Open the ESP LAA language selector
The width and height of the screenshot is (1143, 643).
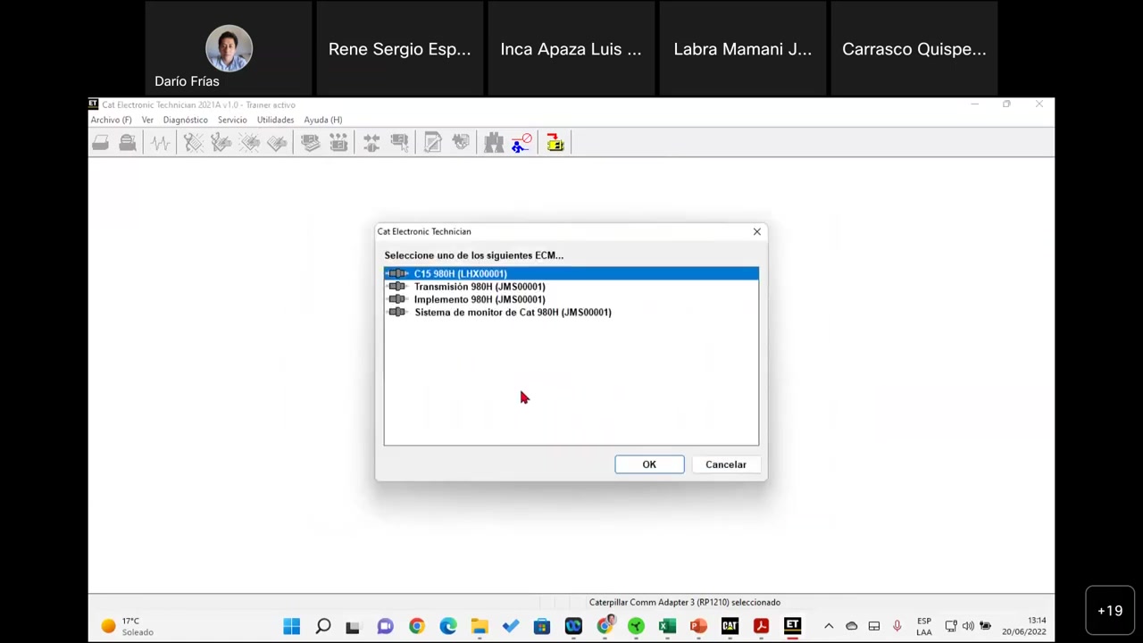tap(924, 626)
